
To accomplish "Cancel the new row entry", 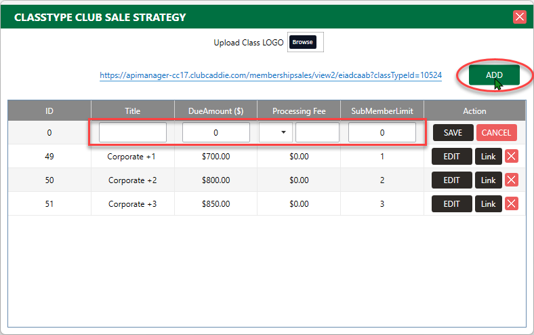I will click(496, 132).
